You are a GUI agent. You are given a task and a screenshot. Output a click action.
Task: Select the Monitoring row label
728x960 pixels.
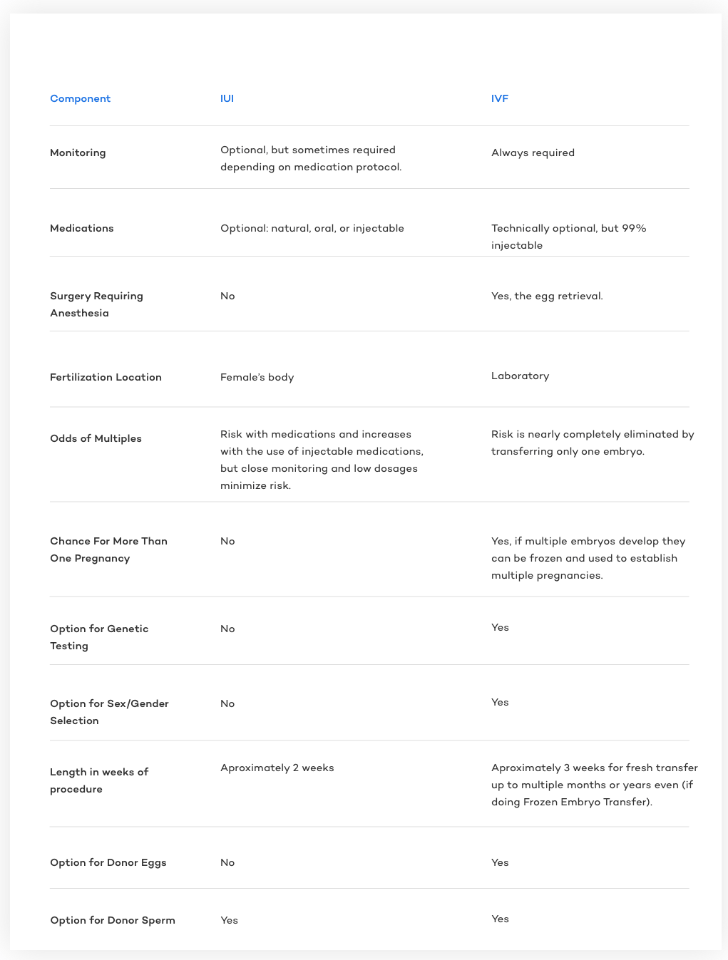click(78, 153)
